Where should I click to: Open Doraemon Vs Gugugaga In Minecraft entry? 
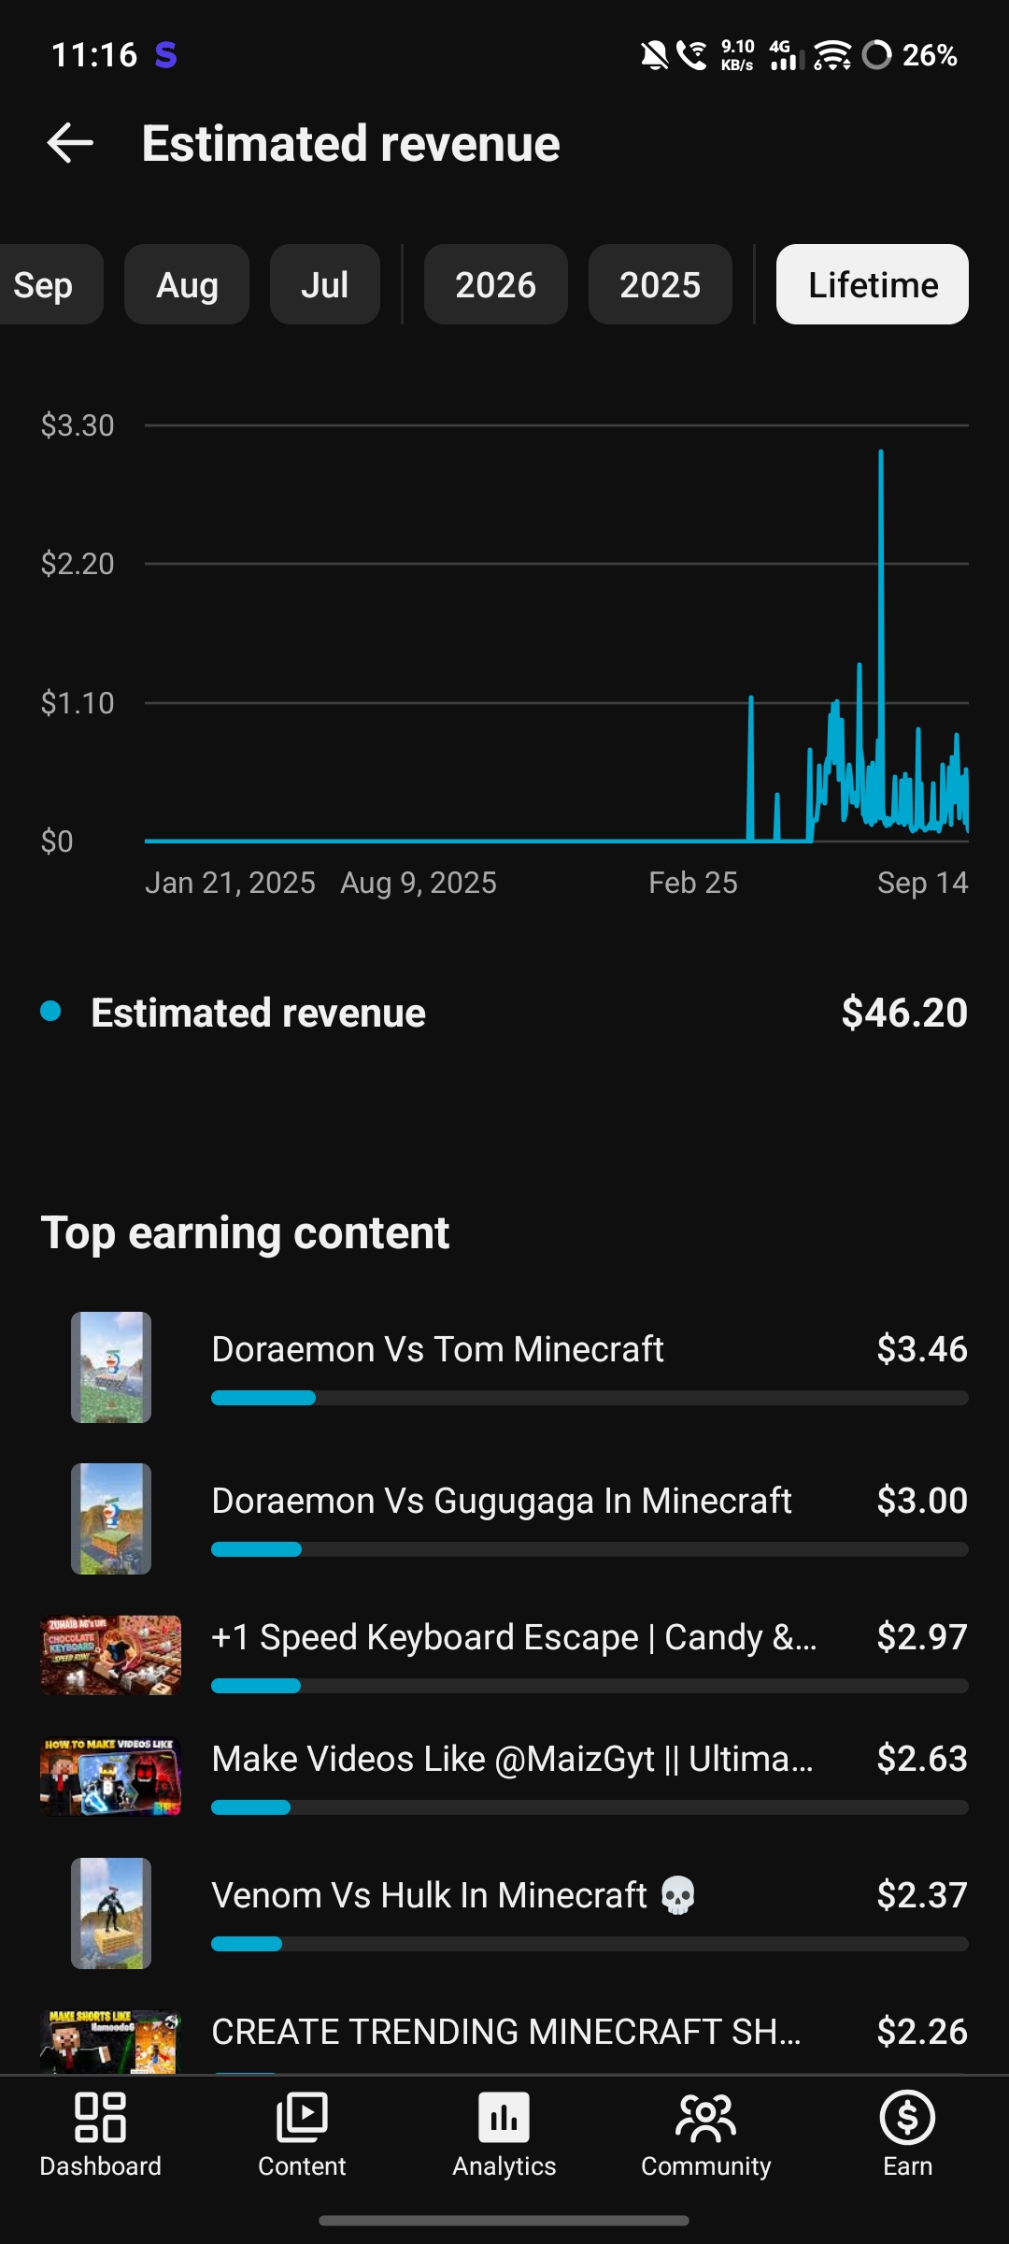(504, 1518)
